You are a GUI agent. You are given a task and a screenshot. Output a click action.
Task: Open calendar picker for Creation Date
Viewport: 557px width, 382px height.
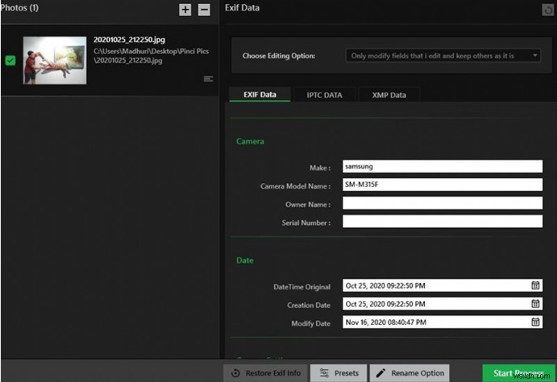(535, 303)
